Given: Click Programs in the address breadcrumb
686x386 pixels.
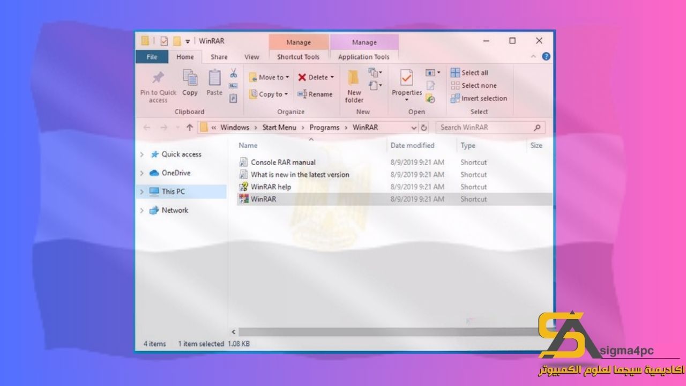Looking at the screenshot, I should [324, 128].
